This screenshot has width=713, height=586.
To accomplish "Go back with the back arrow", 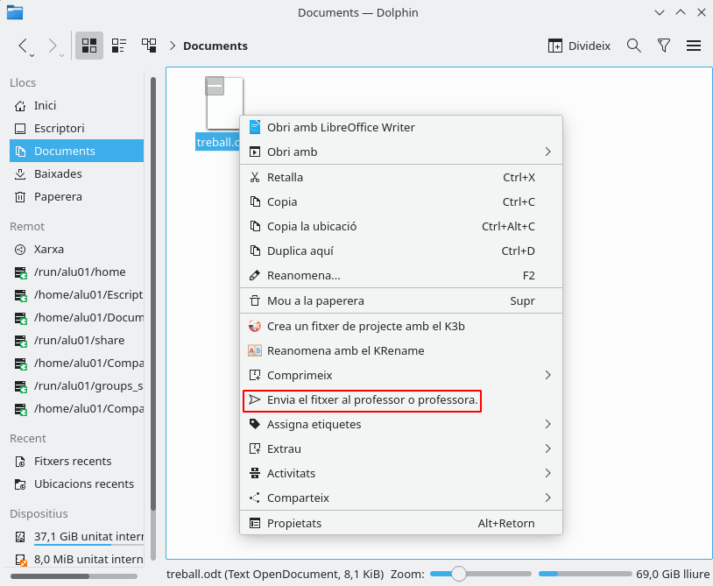I will (x=24, y=46).
